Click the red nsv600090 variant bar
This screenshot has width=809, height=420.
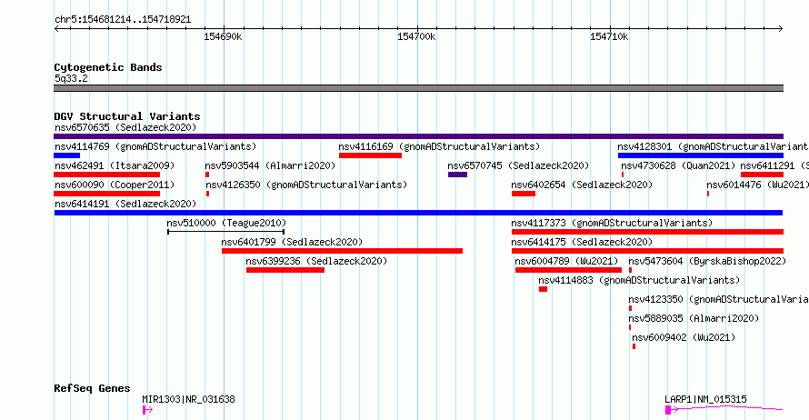coord(106,194)
